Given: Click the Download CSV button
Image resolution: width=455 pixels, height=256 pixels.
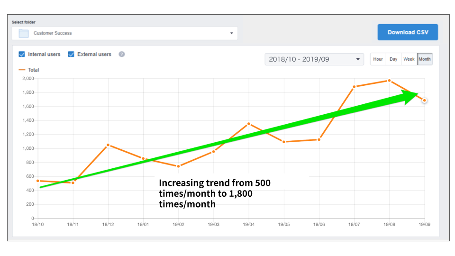Looking at the screenshot, I should (408, 32).
